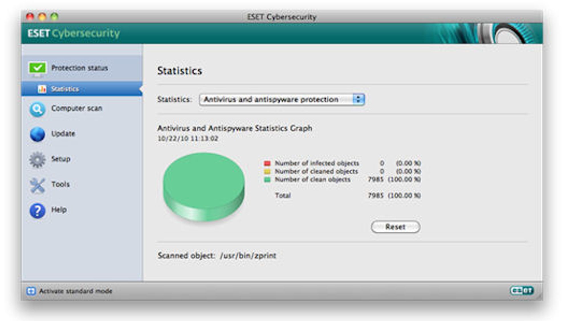The height and width of the screenshot is (321, 570).
Task: Click the Number of infected objects label
Action: point(317,163)
